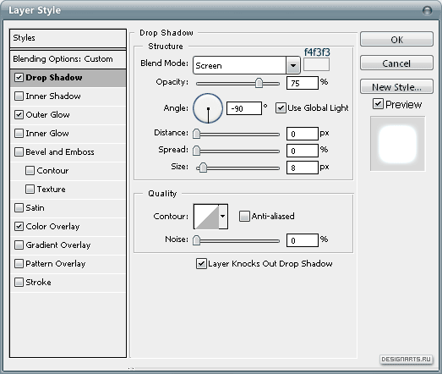This screenshot has height=374, width=442.
Task: Uncheck the Color Overlay checkbox
Action: click(x=19, y=227)
